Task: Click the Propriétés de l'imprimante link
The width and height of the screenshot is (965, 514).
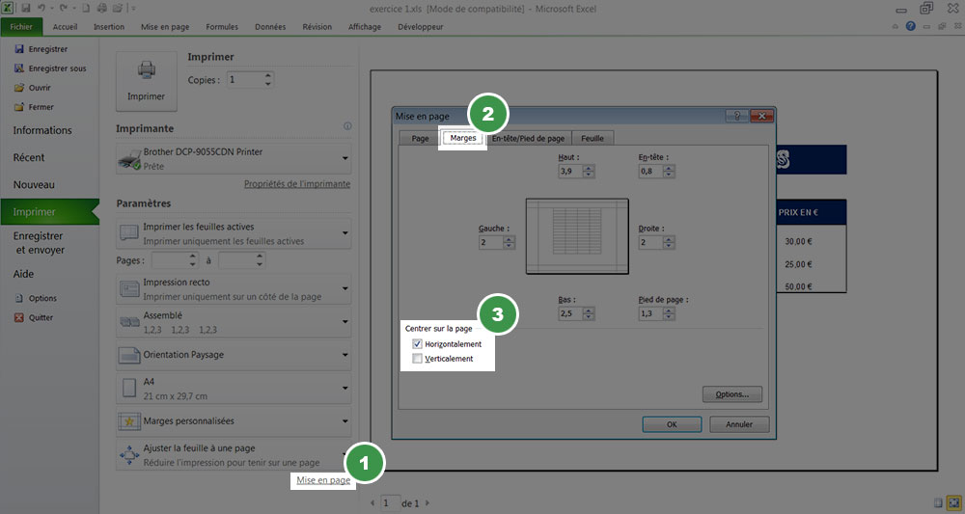Action: click(x=297, y=184)
